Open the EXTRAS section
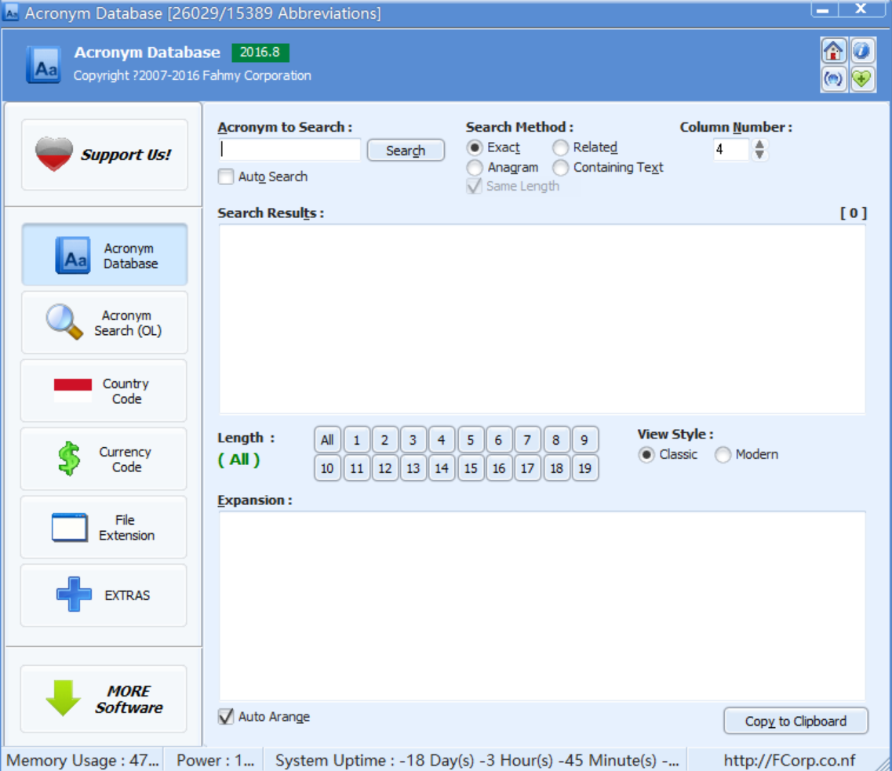The image size is (892, 771). click(x=104, y=595)
